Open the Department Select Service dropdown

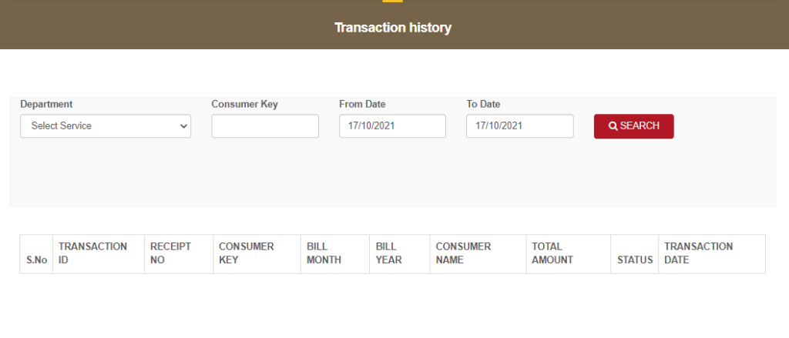pyautogui.click(x=106, y=125)
